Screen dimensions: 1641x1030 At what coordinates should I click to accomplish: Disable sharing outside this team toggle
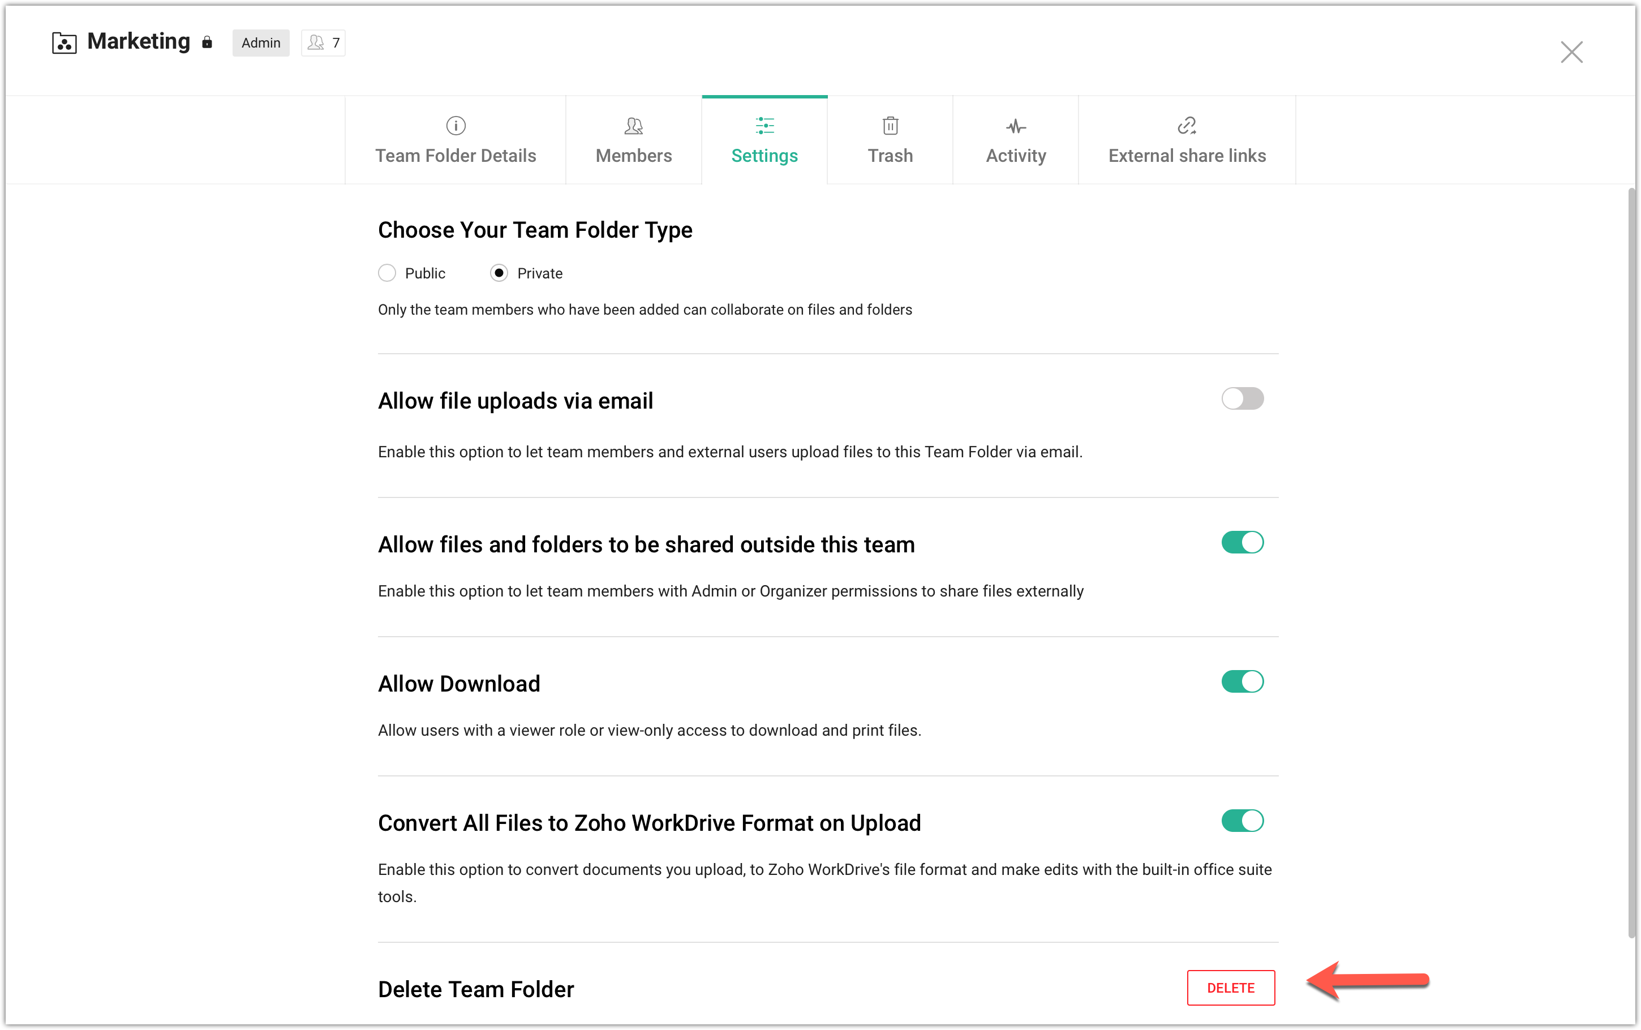pos(1242,542)
